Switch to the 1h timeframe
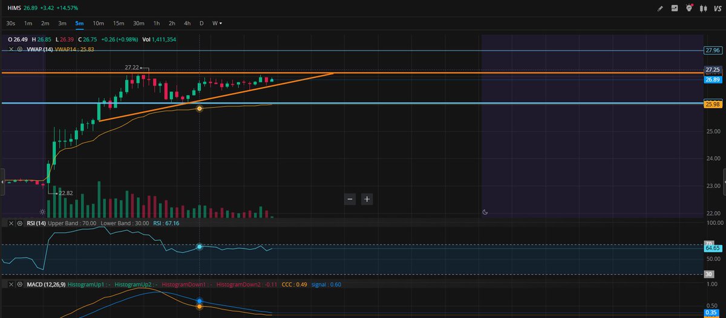Screen dimensions: 726x318 (x=157, y=23)
